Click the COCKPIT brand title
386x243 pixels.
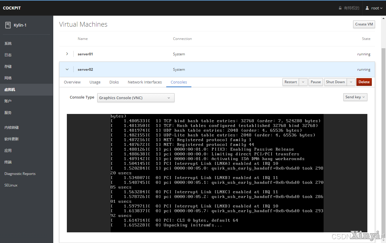pos(12,8)
